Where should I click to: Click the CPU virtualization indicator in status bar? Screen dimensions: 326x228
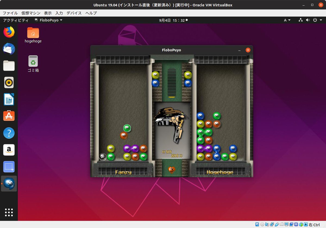[x=296, y=224]
